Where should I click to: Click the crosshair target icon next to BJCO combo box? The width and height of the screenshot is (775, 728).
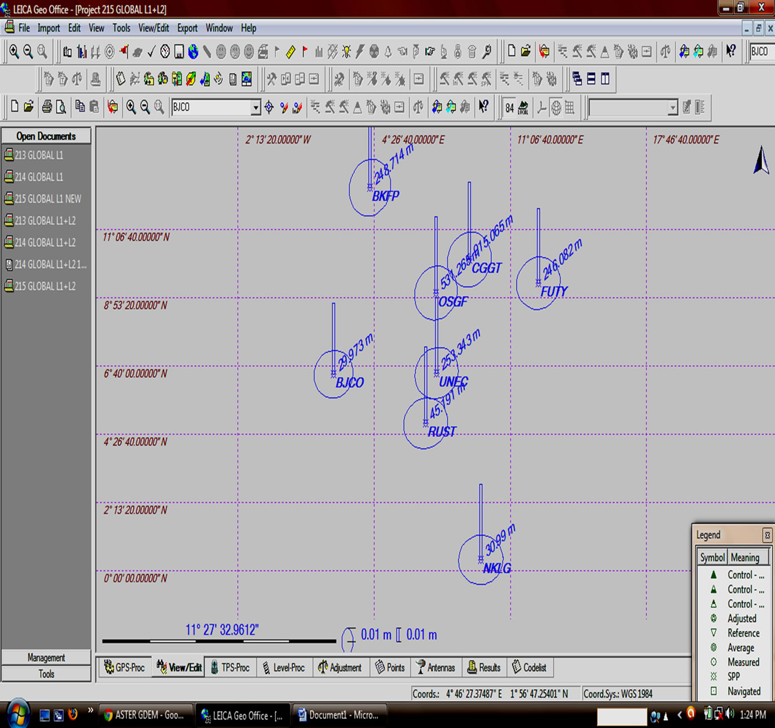click(x=270, y=107)
